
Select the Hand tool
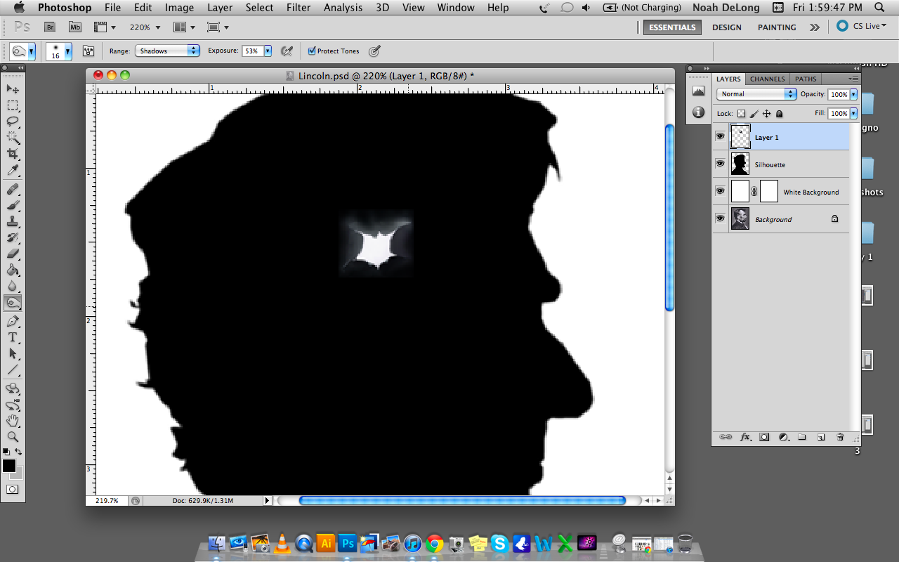(13, 421)
